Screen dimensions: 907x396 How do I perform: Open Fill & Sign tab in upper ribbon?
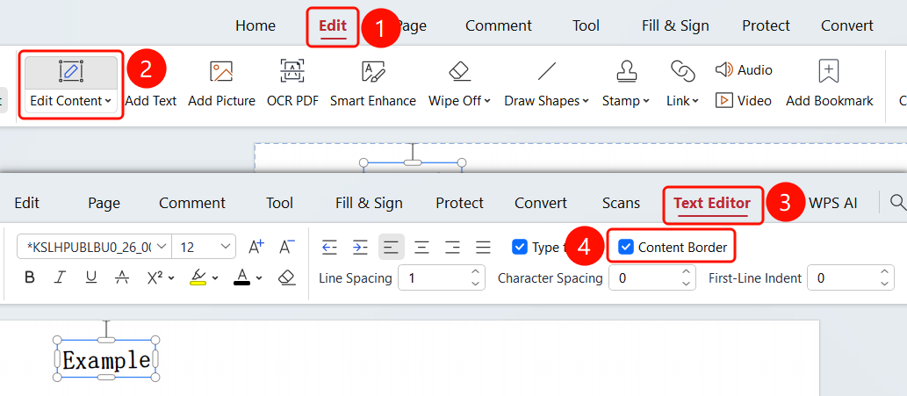[x=675, y=25]
